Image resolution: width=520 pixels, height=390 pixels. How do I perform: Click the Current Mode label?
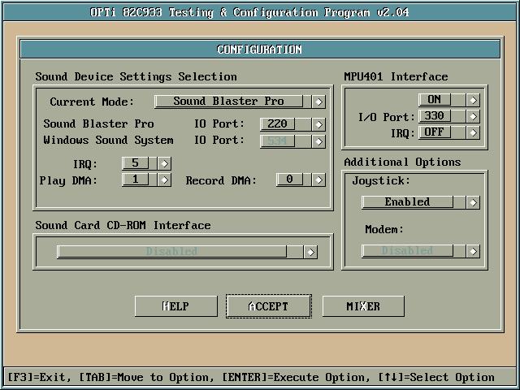(x=92, y=102)
